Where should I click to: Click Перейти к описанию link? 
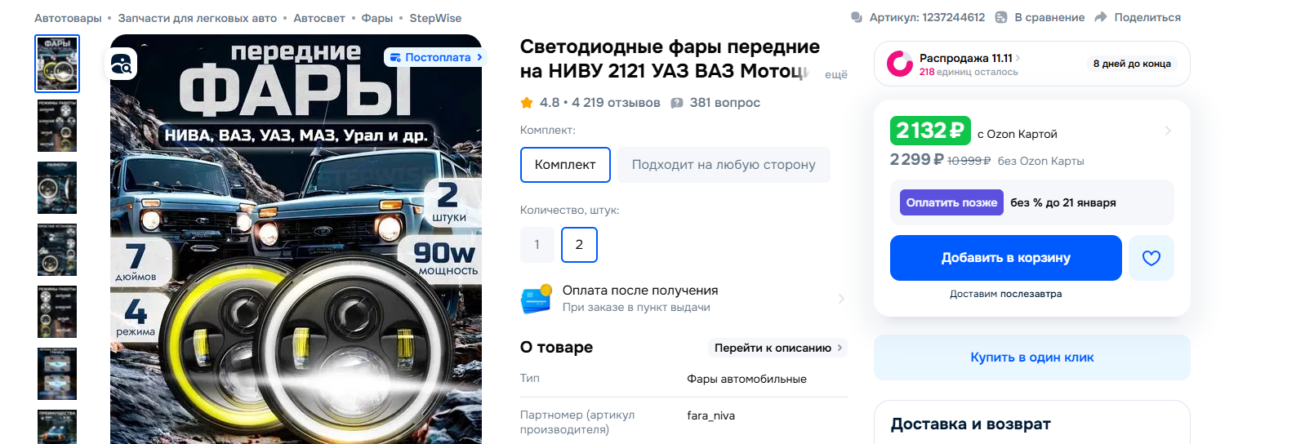point(777,348)
